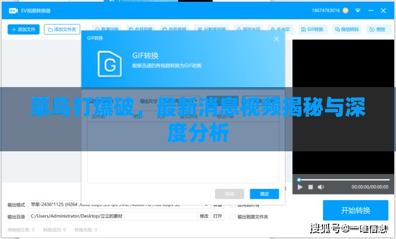
Task: Click the 待转换任务 status text
Action: coord(21,230)
